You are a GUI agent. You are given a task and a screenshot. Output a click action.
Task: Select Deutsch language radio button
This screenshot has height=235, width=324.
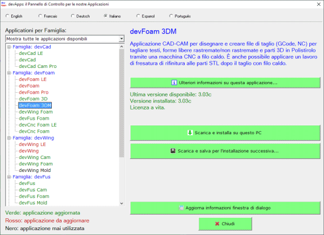click(x=73, y=16)
